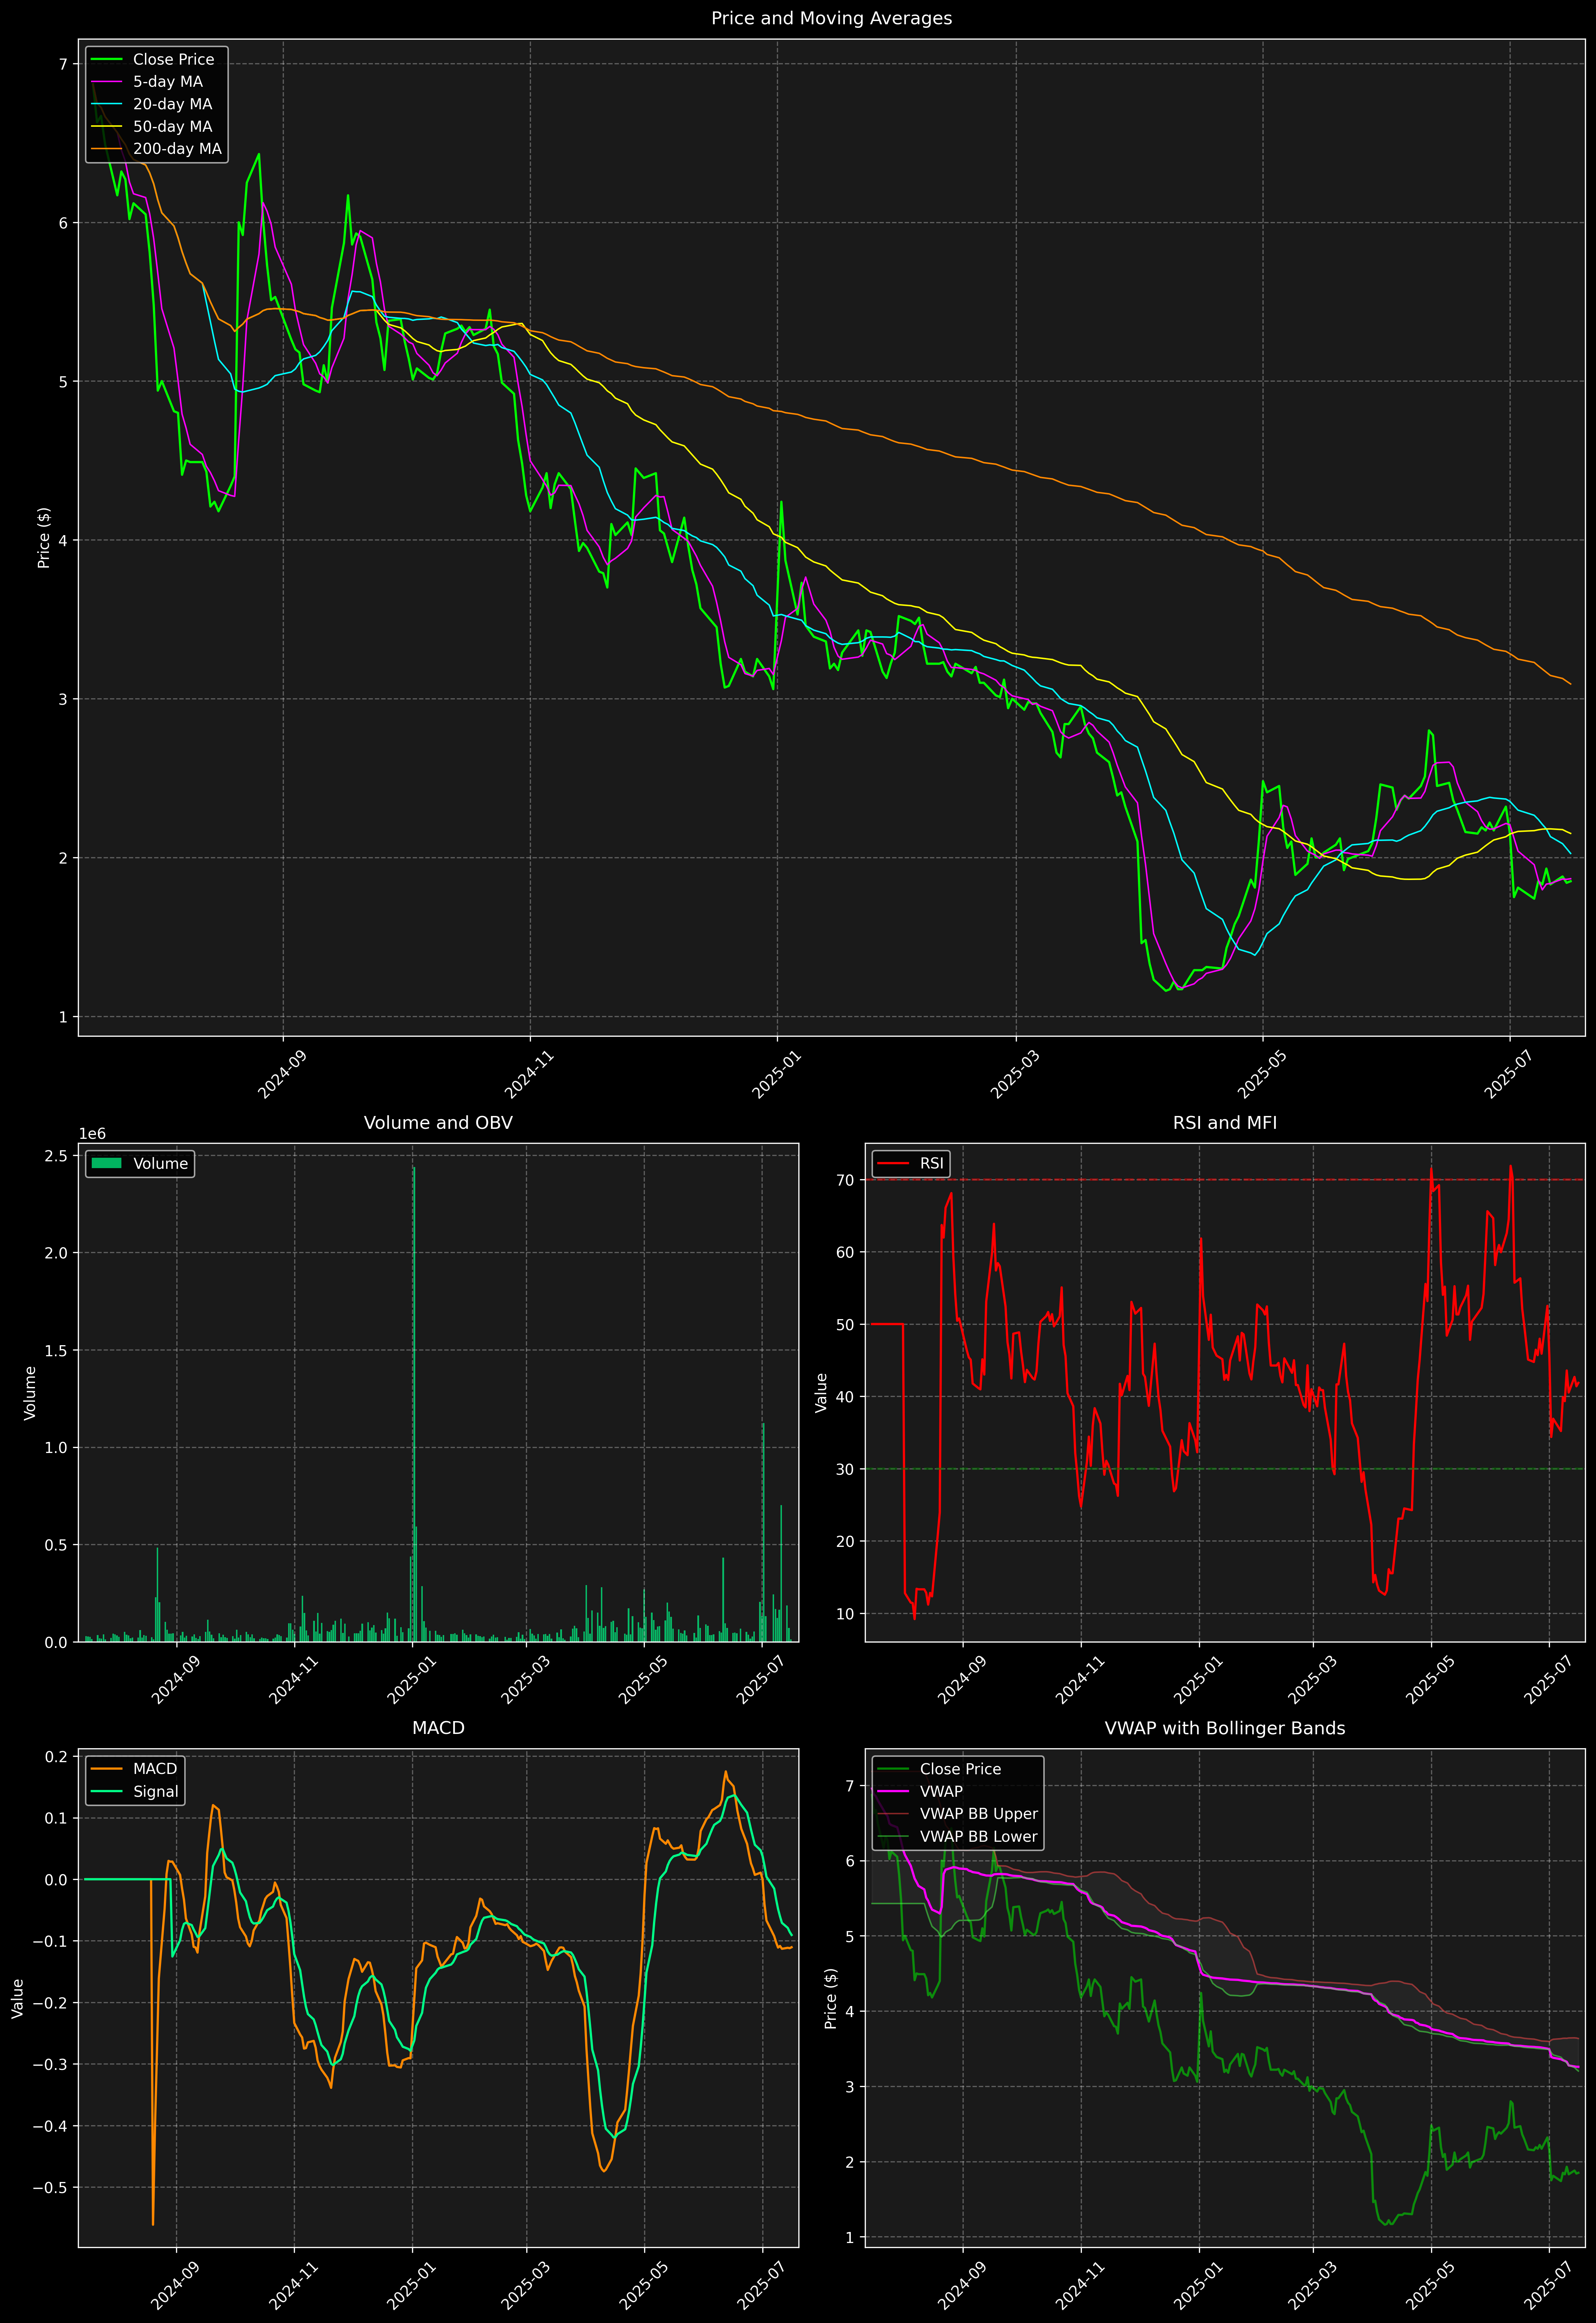Click the yellow line swatch beside '50-day MA'
This screenshot has height=2323, width=1596.
(x=107, y=127)
